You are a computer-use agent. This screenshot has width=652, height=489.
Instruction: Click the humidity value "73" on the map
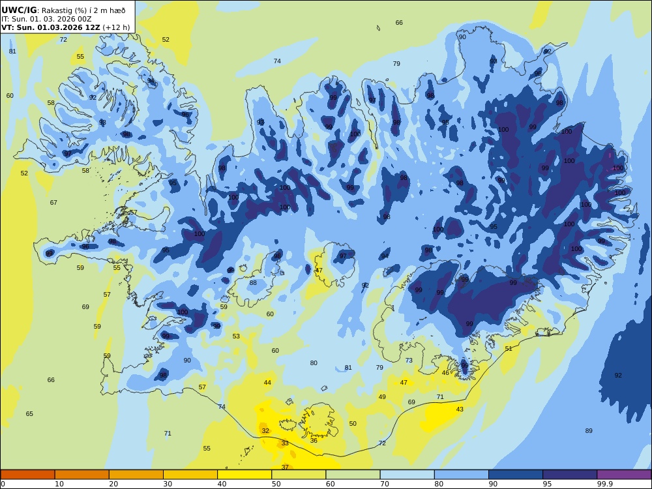point(409,360)
